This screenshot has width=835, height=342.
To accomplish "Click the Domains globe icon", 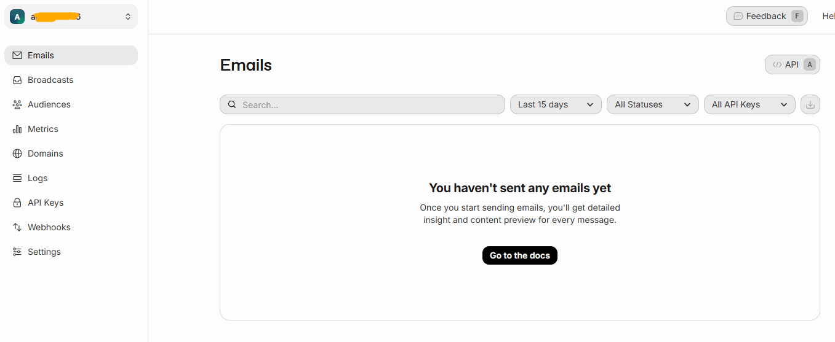I will pyautogui.click(x=17, y=154).
